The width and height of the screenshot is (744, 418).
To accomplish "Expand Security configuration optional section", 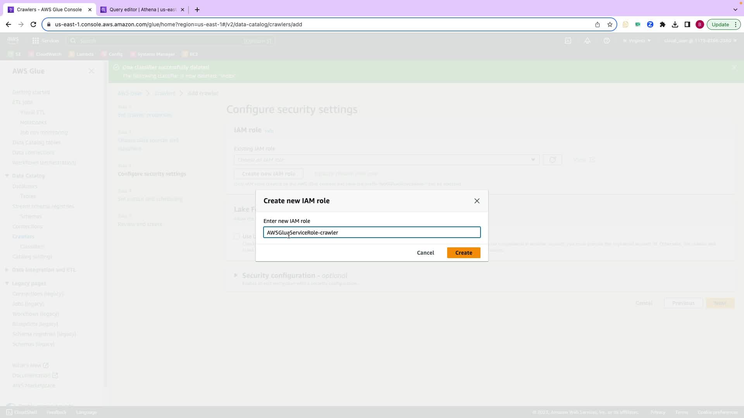I will coord(236,276).
